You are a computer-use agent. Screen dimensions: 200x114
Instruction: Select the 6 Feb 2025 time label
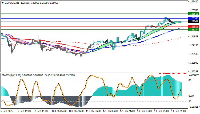pyautogui.click(x=7, y=111)
